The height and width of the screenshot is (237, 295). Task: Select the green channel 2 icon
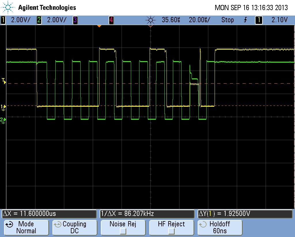point(39,20)
